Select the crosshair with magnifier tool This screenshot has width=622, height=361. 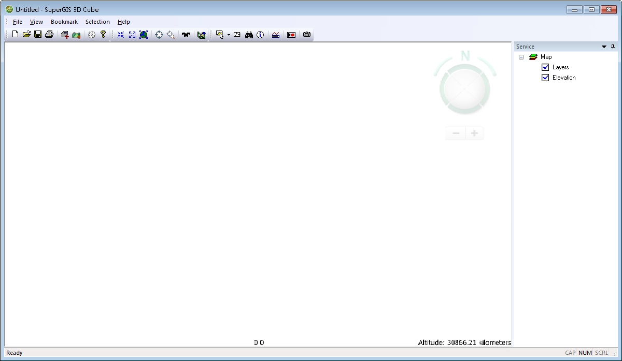coord(171,35)
